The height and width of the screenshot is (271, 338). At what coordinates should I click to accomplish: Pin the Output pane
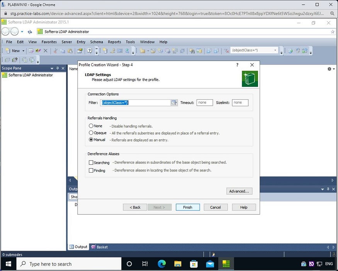coord(328,189)
